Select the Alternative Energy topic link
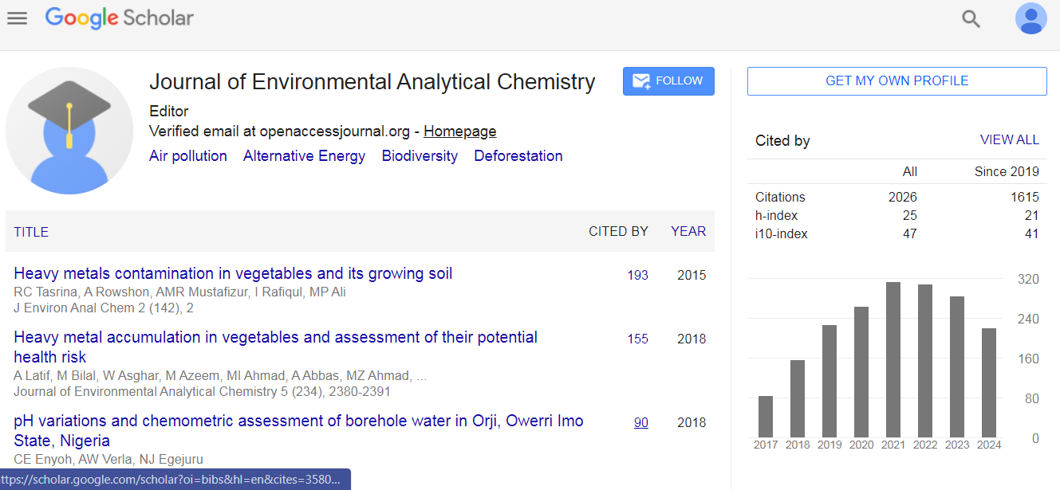This screenshot has width=1060, height=490. [x=304, y=156]
